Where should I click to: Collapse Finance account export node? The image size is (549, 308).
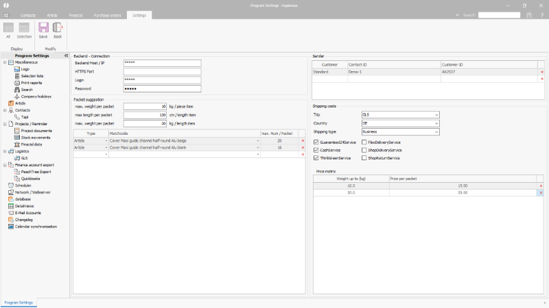pyautogui.click(x=5, y=165)
